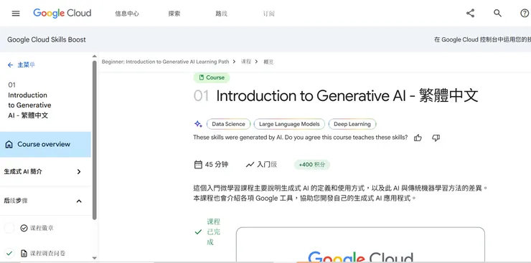This screenshot has width=531, height=263.
Task: Click the 'These skills were generated by AI' text
Action: 301,138
